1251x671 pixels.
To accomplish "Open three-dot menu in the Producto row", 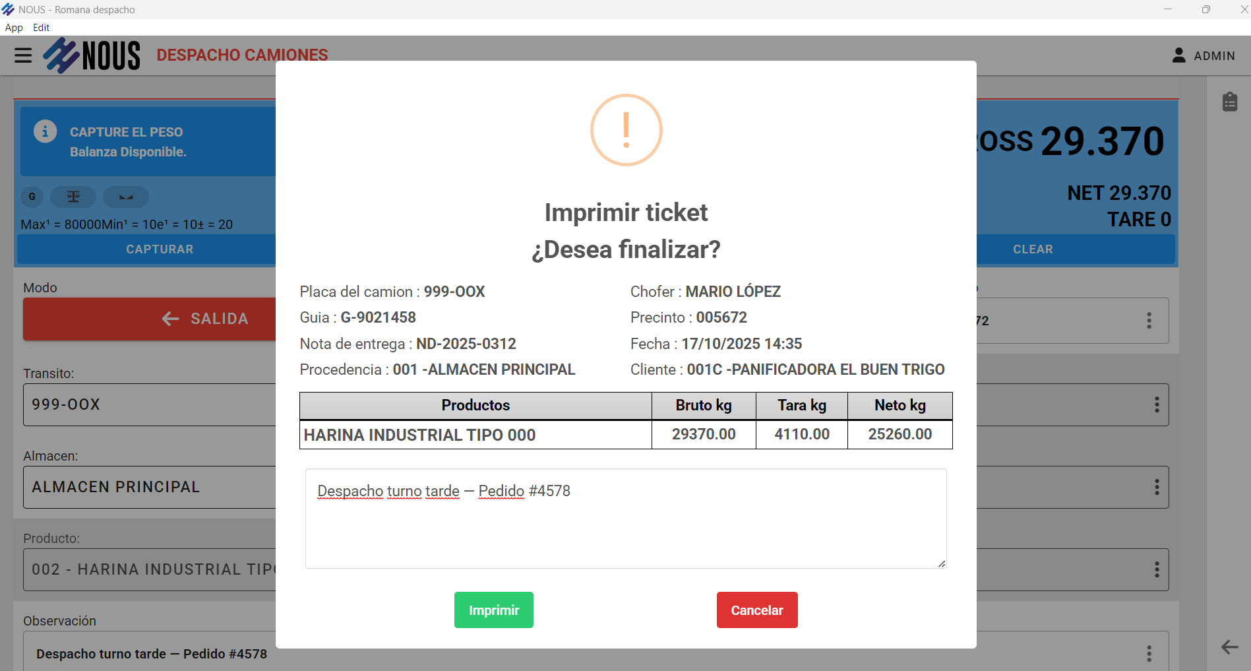I will tap(1157, 570).
